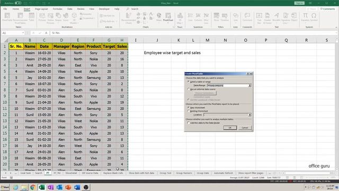The height and width of the screenshot is (191, 339).
Task: Click the Pictures icon in Illustrations
Action: click(x=42, y=17)
